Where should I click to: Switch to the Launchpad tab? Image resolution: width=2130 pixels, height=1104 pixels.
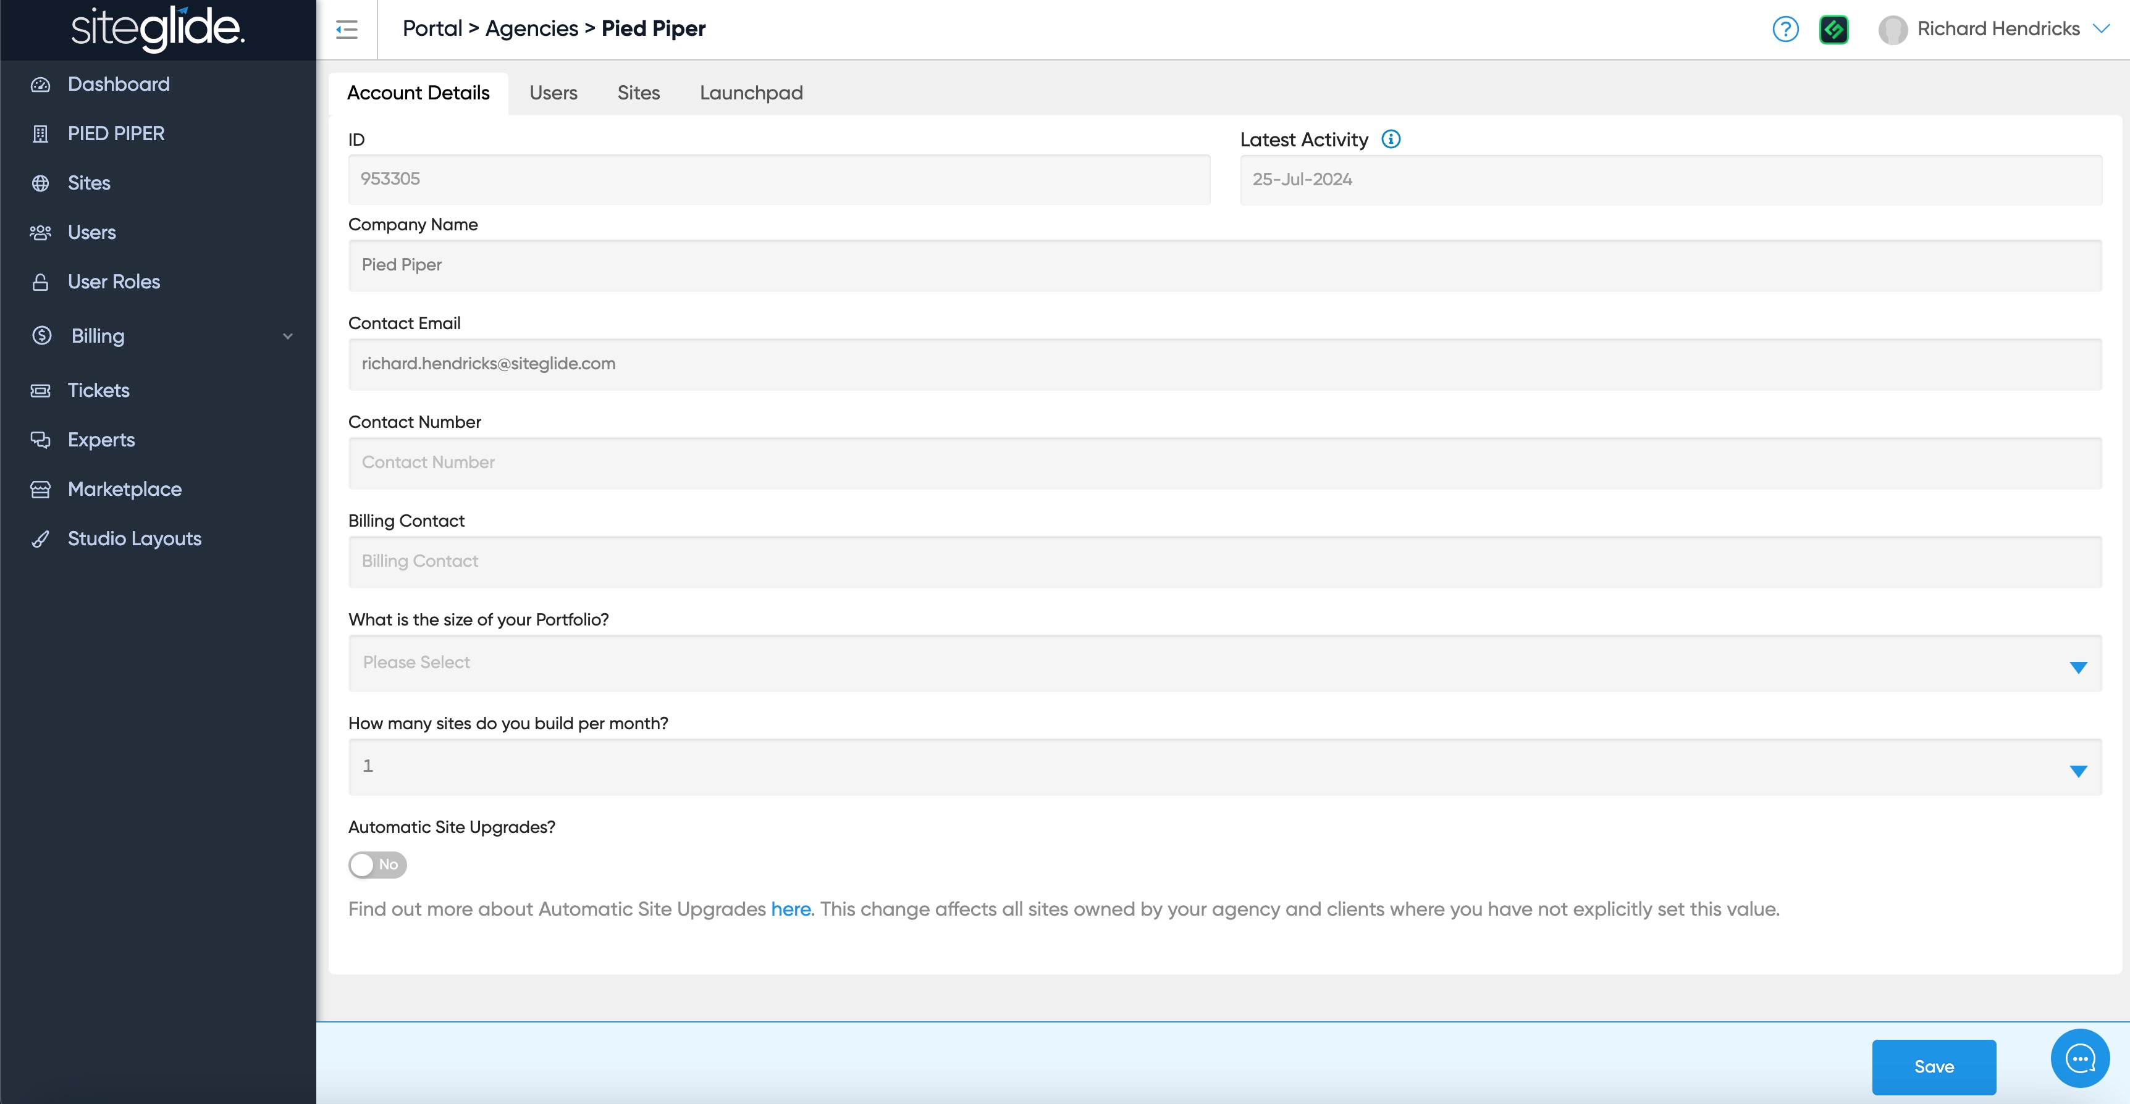751,93
